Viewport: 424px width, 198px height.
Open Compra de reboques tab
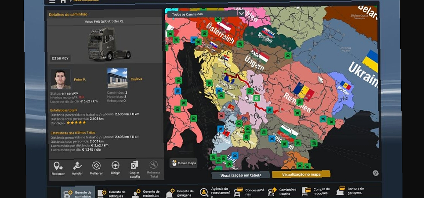pos(317,191)
